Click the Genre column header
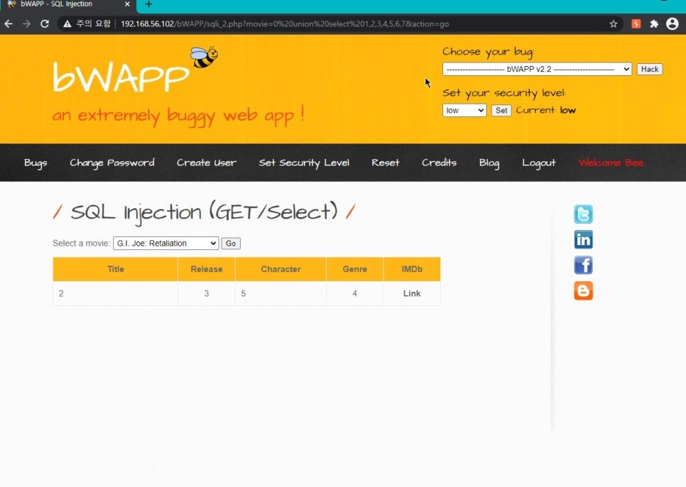 coord(355,269)
